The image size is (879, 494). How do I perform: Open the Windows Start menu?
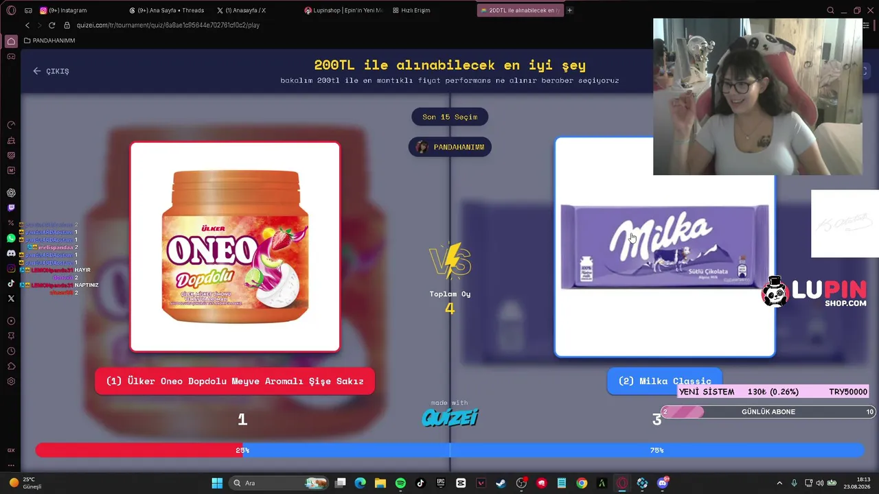pyautogui.click(x=217, y=483)
